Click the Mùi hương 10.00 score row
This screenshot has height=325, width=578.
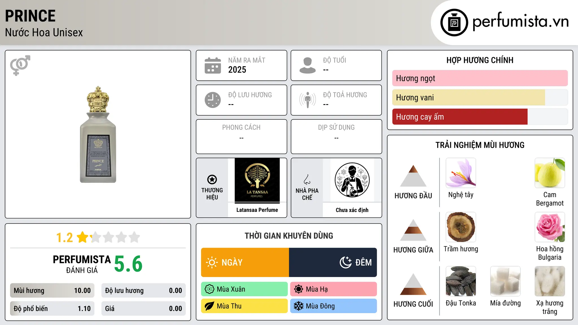pos(52,291)
